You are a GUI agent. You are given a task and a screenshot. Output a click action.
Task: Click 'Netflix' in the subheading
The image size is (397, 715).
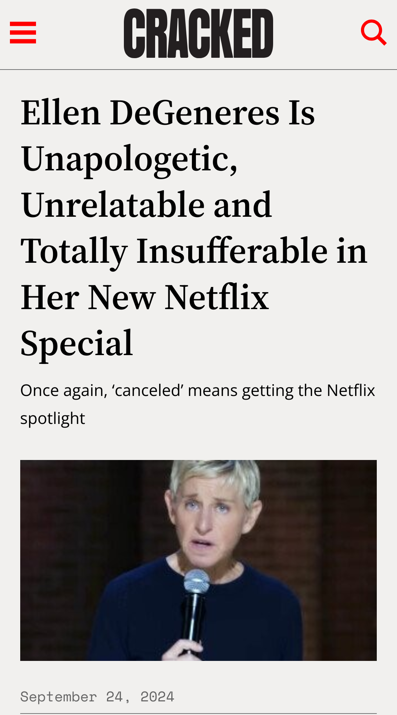(x=351, y=390)
